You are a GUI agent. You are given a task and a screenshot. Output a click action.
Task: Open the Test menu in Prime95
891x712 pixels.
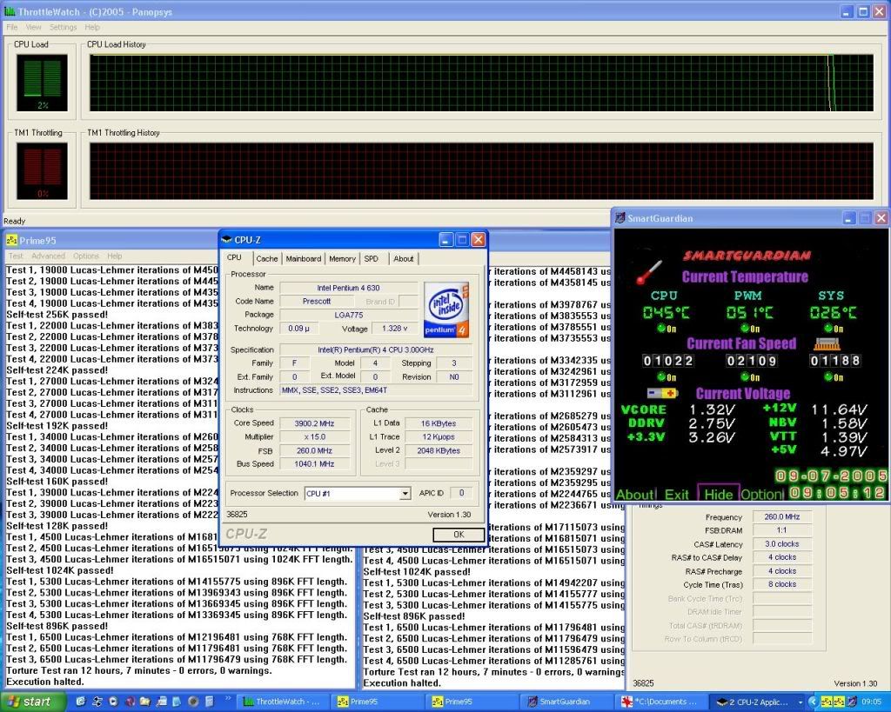point(16,256)
